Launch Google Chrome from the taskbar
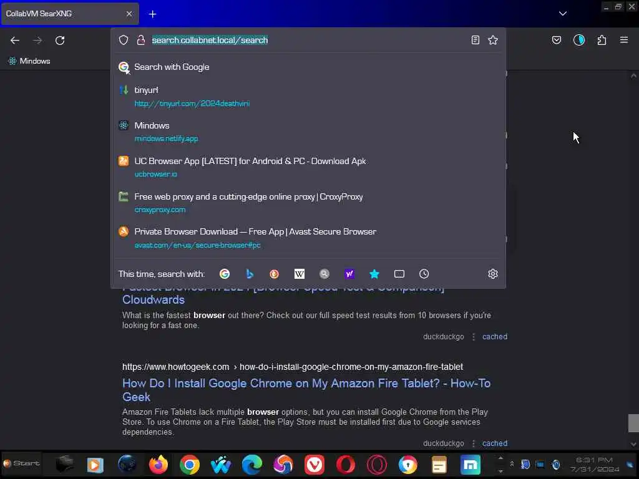The width and height of the screenshot is (639, 479). coord(190,464)
